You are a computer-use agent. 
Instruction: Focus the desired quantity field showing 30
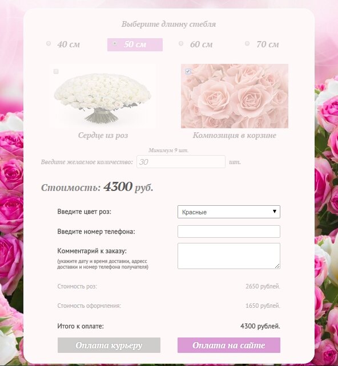click(x=181, y=161)
